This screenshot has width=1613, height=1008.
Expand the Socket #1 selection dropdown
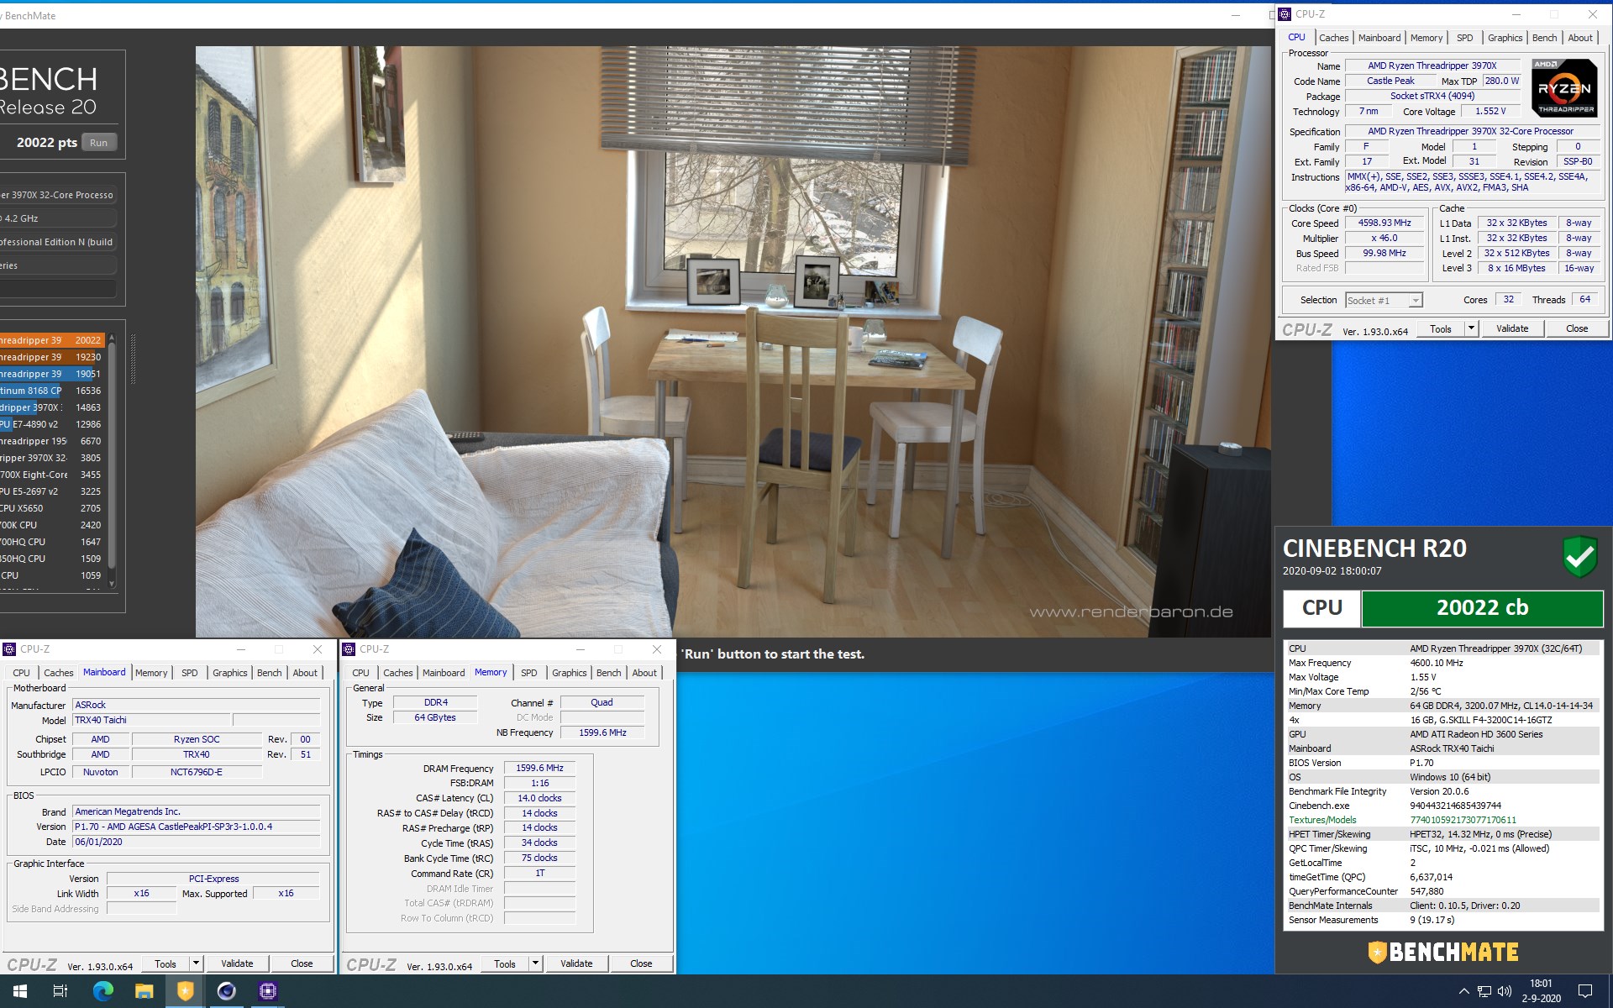coord(1416,301)
